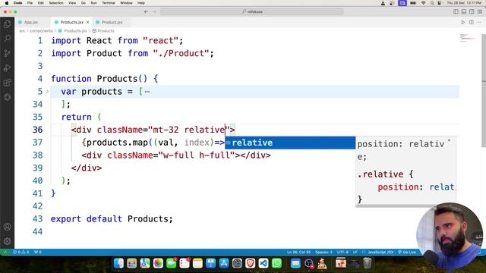Open the Manage gear in activity bar
486x273 pixels.
tap(7, 241)
